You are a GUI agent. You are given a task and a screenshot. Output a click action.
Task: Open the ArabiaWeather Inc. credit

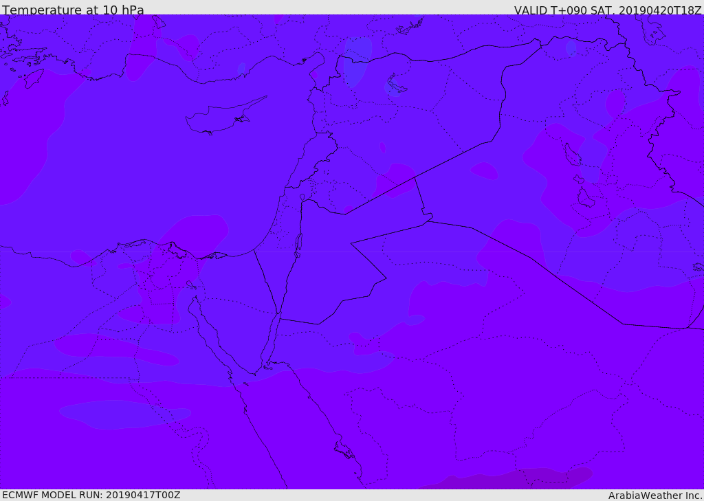click(655, 495)
